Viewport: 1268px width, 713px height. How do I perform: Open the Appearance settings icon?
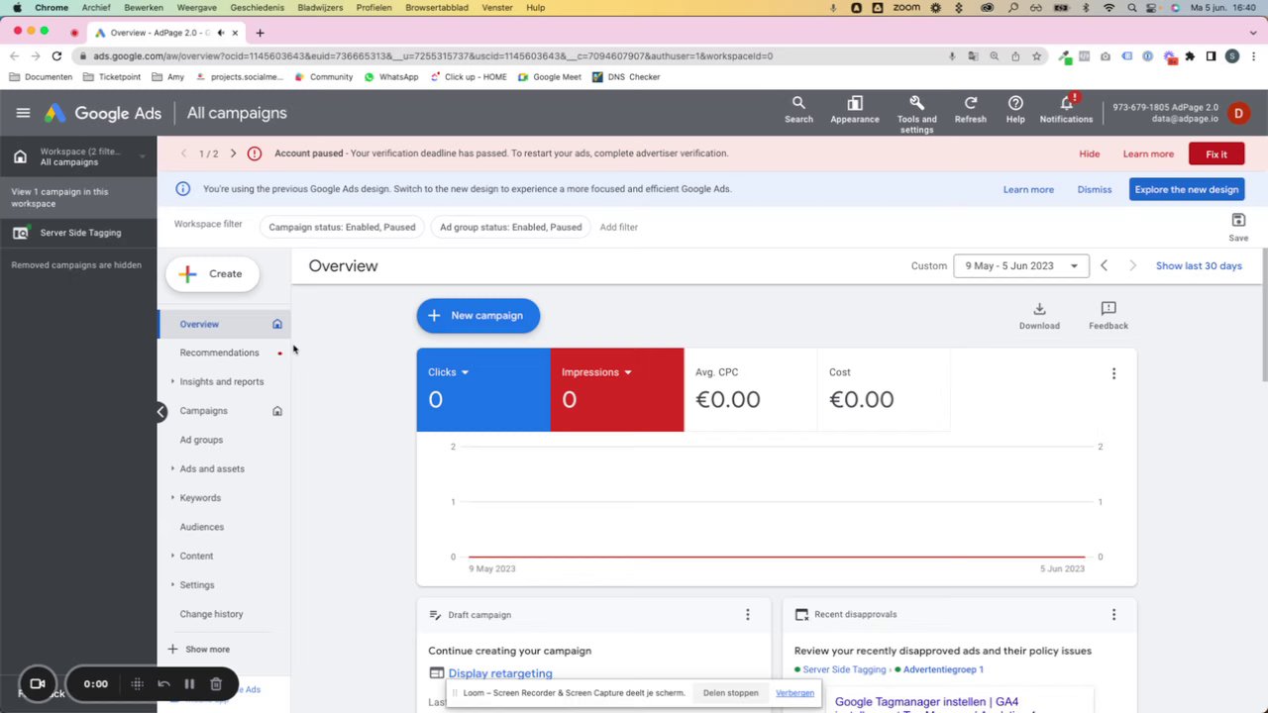[x=855, y=110]
